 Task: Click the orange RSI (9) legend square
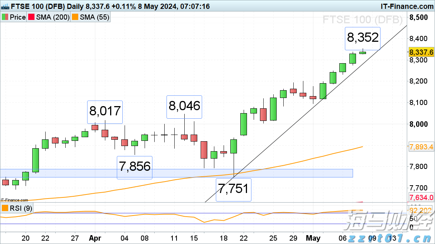(5, 209)
